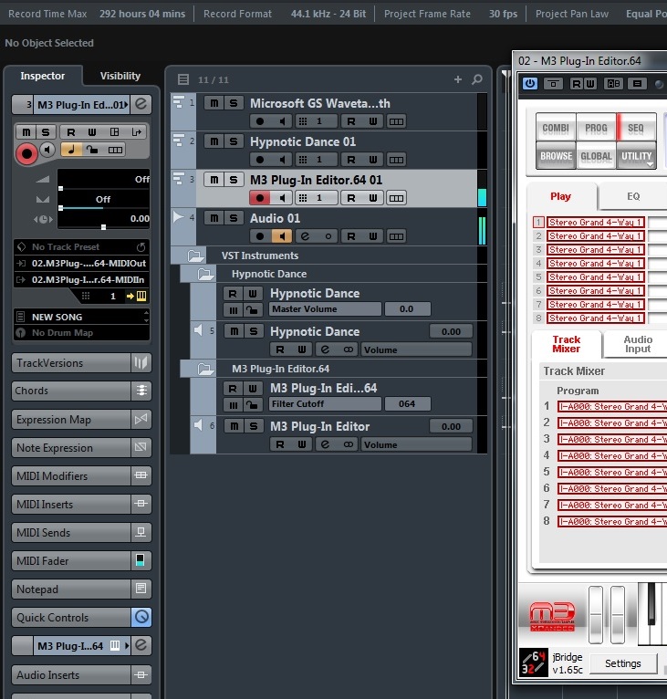Mute the Hypnotic Dance instrument channel 5
Image resolution: width=667 pixels, height=699 pixels.
234,331
